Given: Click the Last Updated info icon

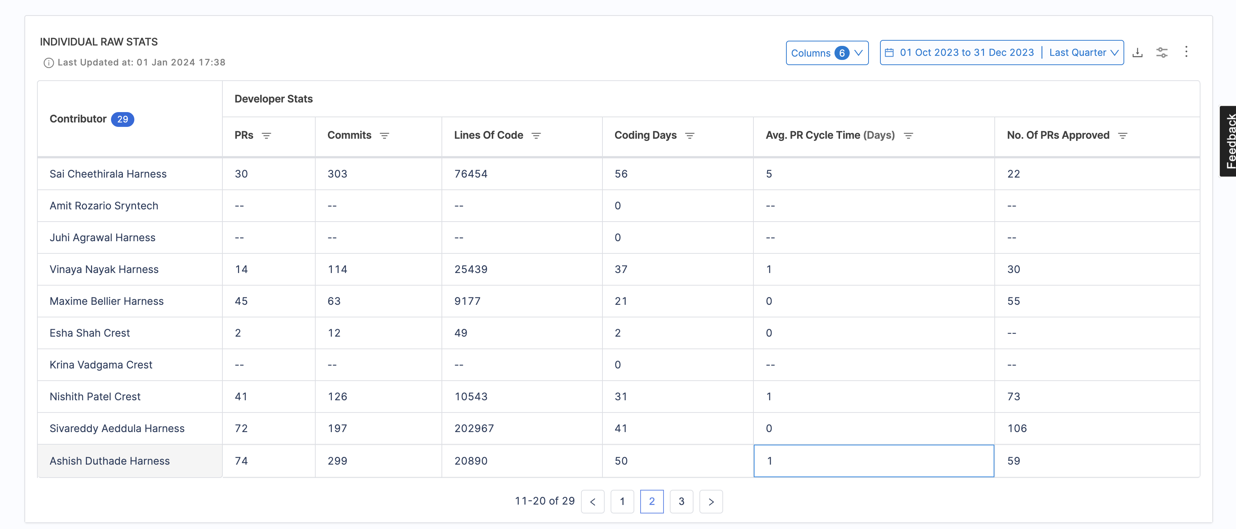Looking at the screenshot, I should (48, 63).
